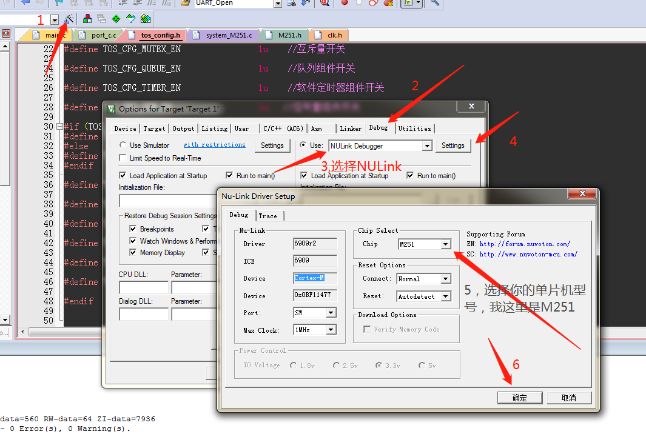Click the Dialog DLL input field
Screen dimensions: 646x434
pos(144,314)
